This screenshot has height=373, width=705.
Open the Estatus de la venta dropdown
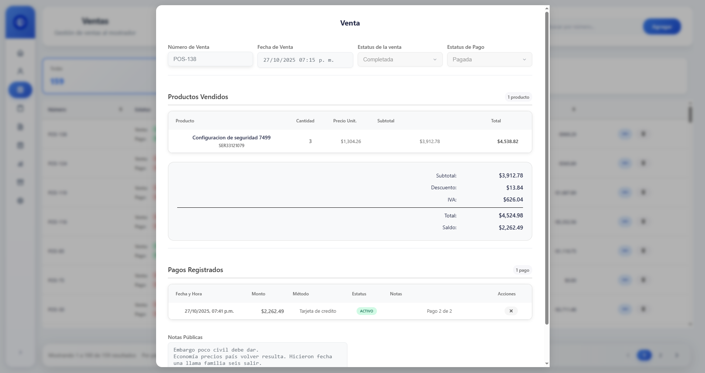tap(400, 60)
